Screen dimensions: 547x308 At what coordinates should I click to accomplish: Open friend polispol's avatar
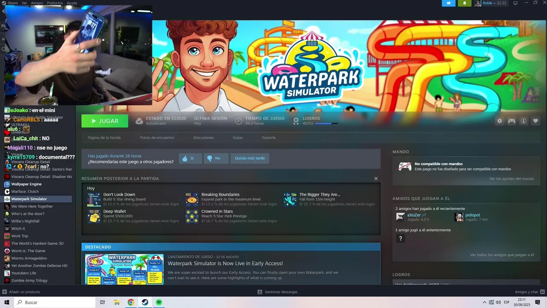(x=459, y=217)
